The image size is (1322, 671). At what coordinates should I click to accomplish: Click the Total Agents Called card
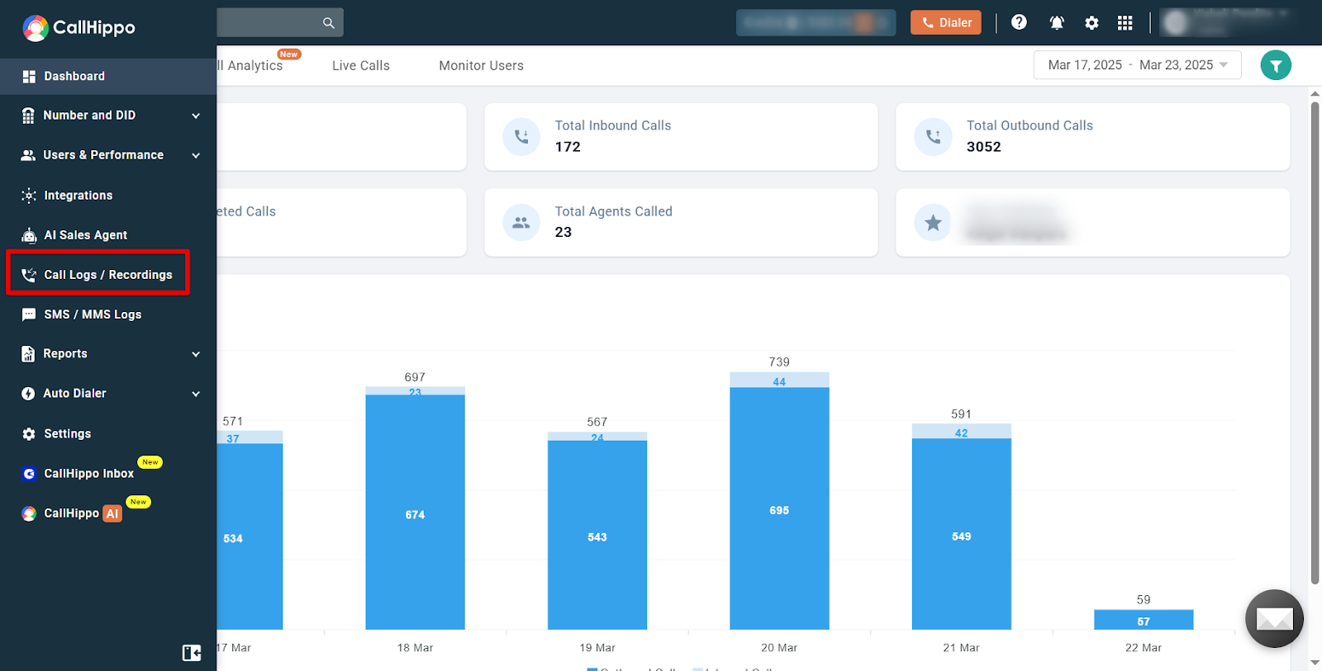pyautogui.click(x=681, y=223)
